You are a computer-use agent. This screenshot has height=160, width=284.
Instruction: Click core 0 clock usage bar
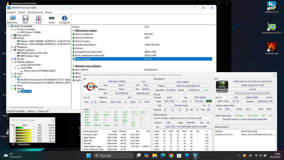click(x=25, y=128)
